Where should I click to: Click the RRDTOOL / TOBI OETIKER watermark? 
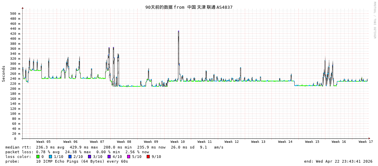coord(374,20)
